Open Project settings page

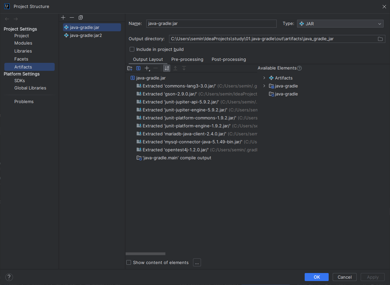click(x=22, y=36)
